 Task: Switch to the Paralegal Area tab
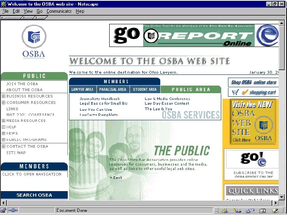[x=113, y=90]
